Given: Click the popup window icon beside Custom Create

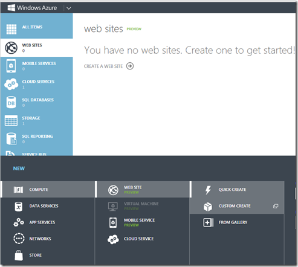Looking at the screenshot, I should click(276, 206).
